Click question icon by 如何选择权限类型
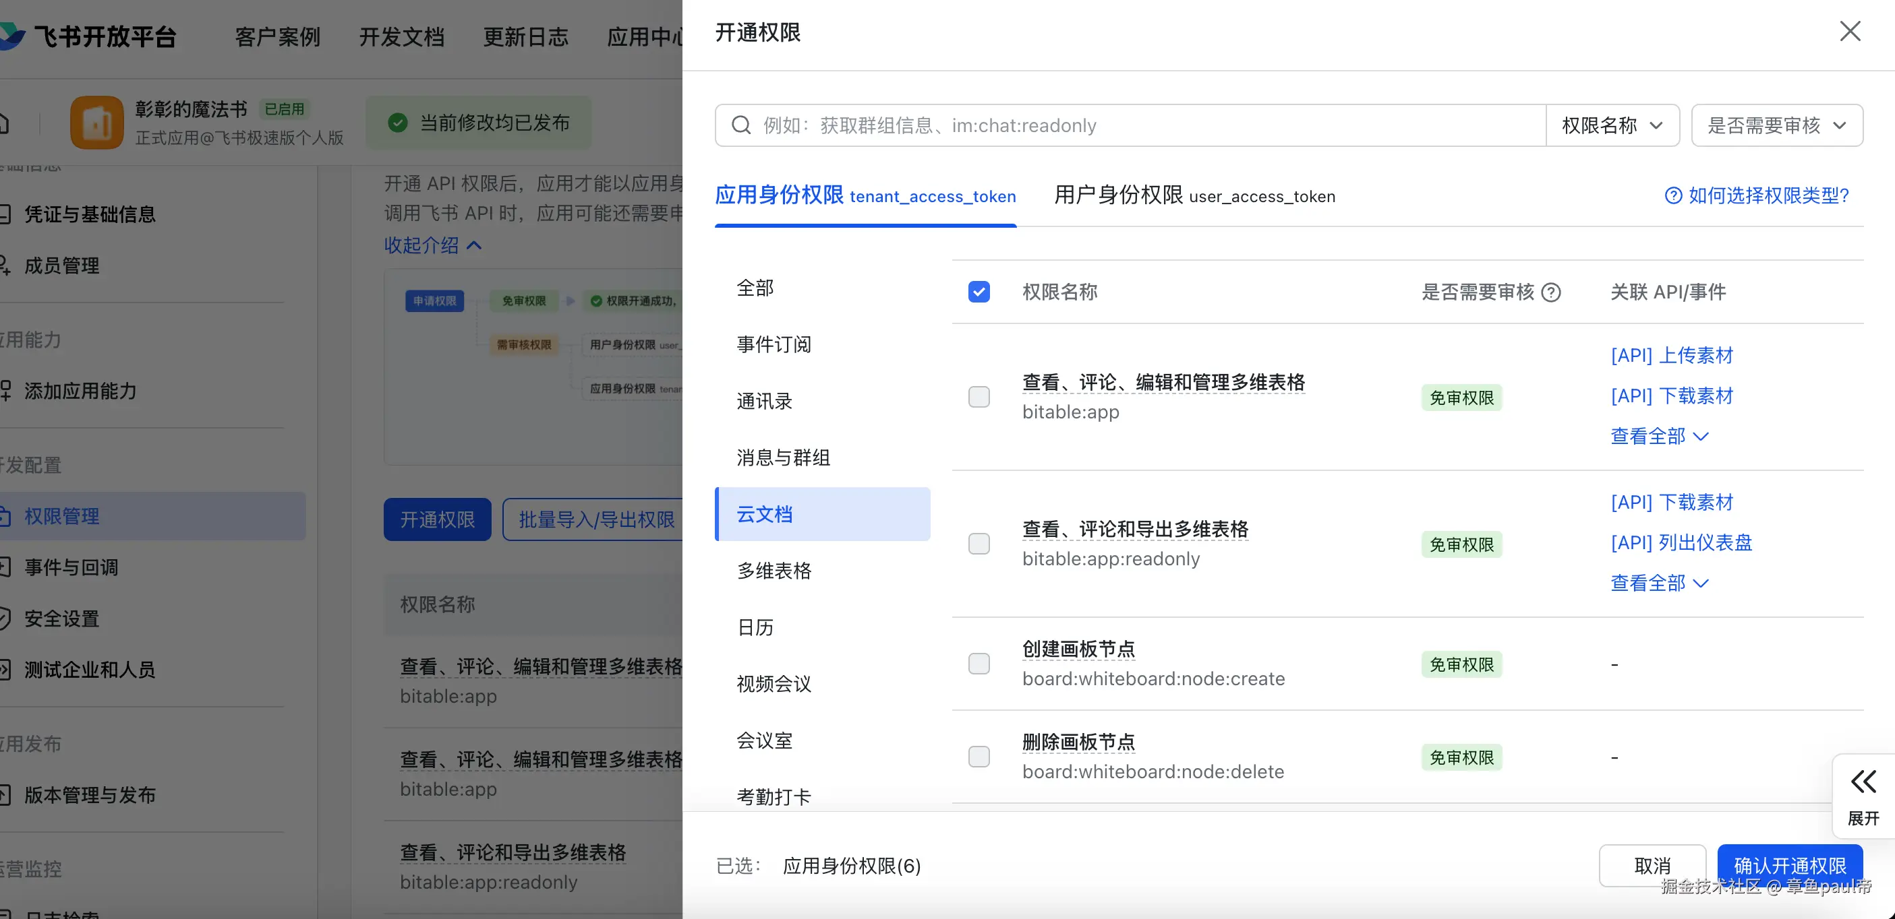1895x919 pixels. [x=1673, y=195]
